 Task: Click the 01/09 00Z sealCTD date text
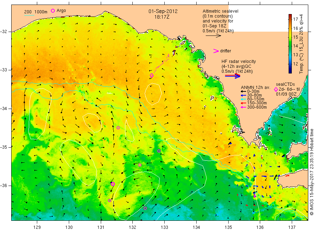point(286,94)
